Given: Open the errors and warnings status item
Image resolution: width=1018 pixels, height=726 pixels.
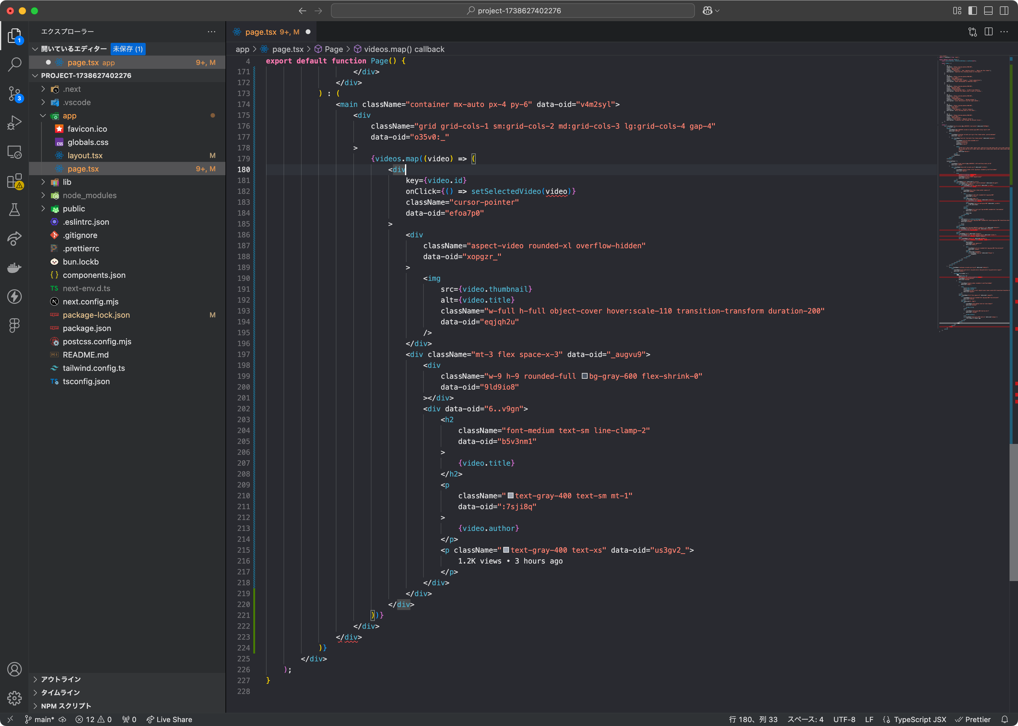Looking at the screenshot, I should point(93,719).
